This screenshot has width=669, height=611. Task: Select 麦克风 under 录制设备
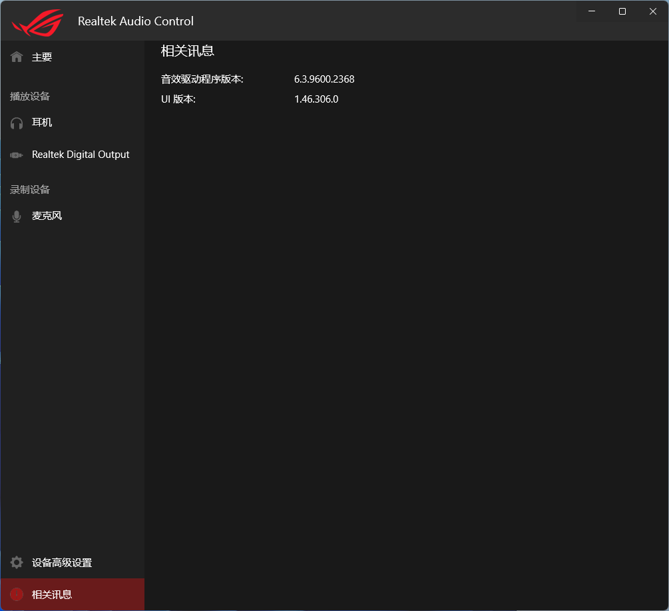(47, 215)
